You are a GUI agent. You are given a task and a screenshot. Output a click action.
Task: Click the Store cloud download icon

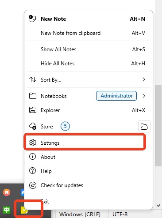coord(33,126)
